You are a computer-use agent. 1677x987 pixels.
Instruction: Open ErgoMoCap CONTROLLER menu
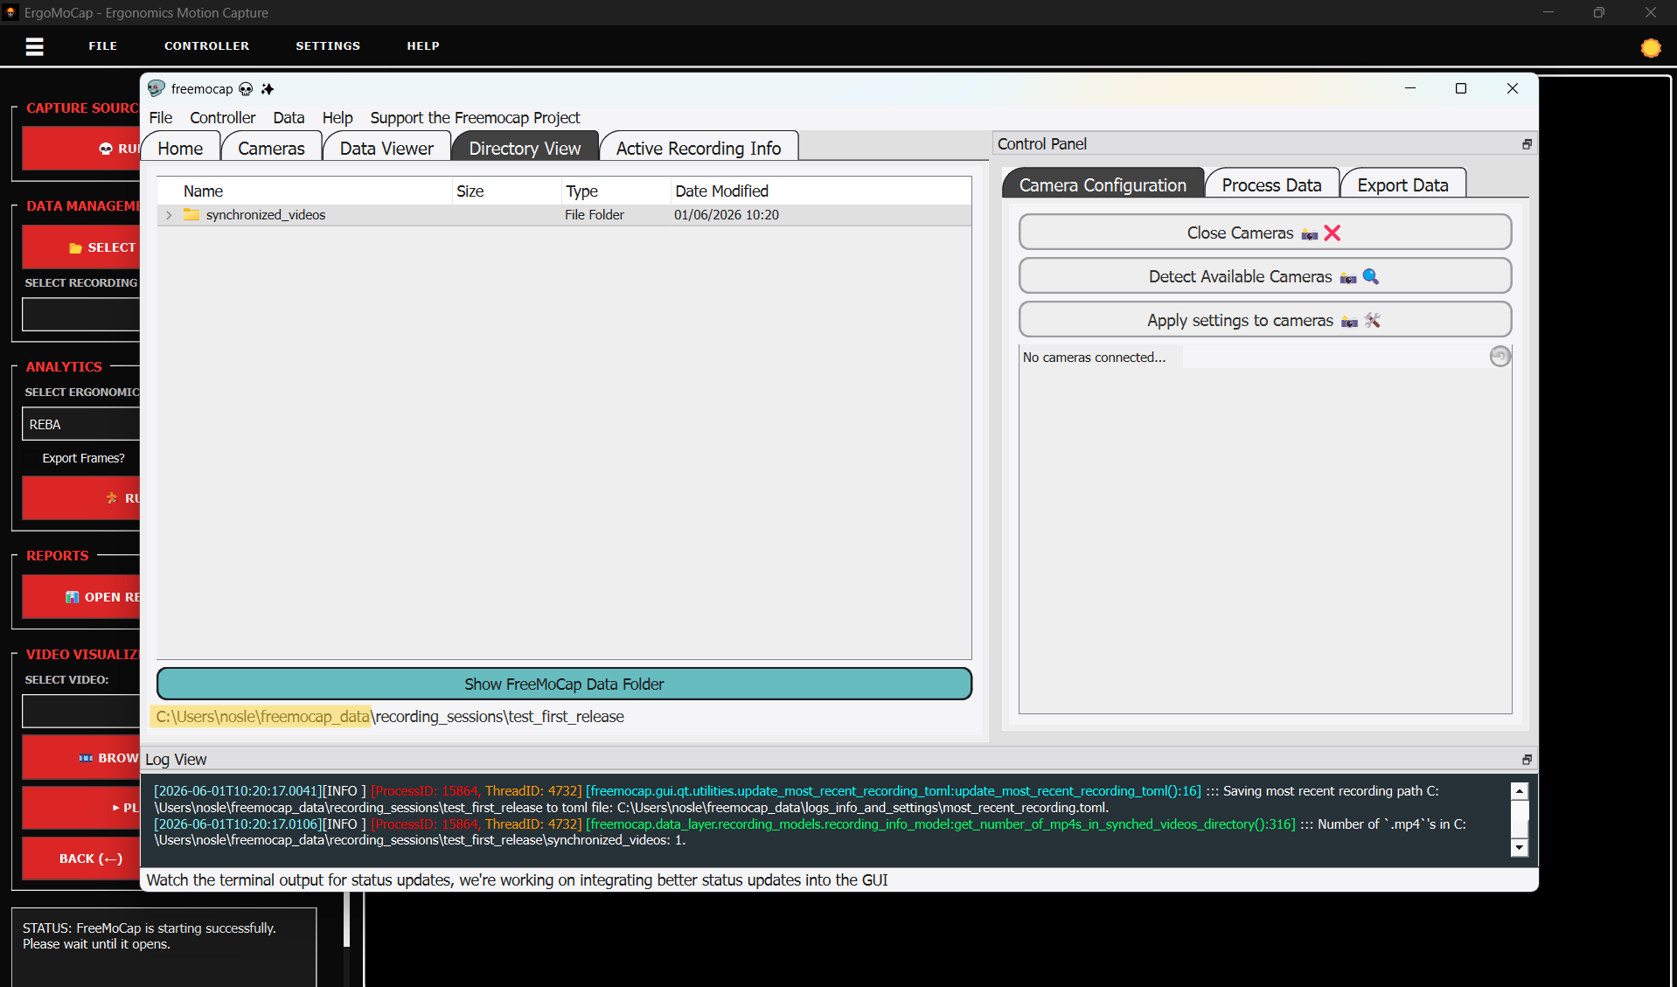(206, 46)
